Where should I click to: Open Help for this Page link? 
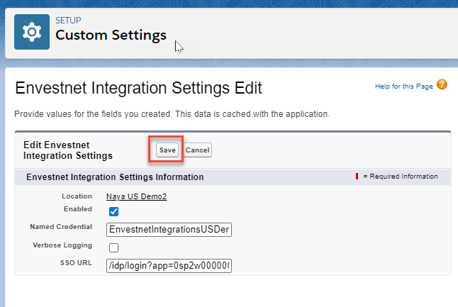(403, 86)
